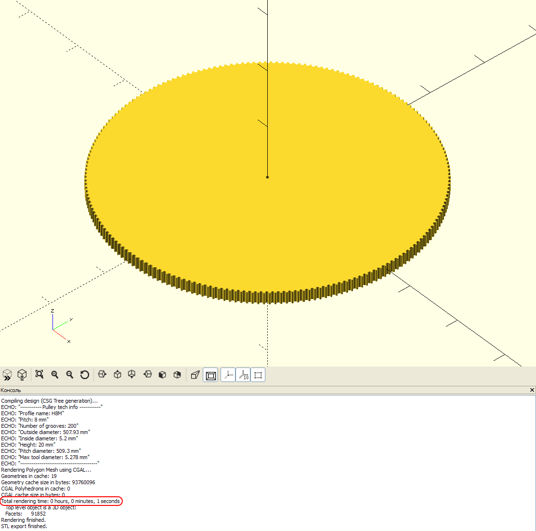
Task: Switch to the Bottom view cube icon
Action: 131,375
